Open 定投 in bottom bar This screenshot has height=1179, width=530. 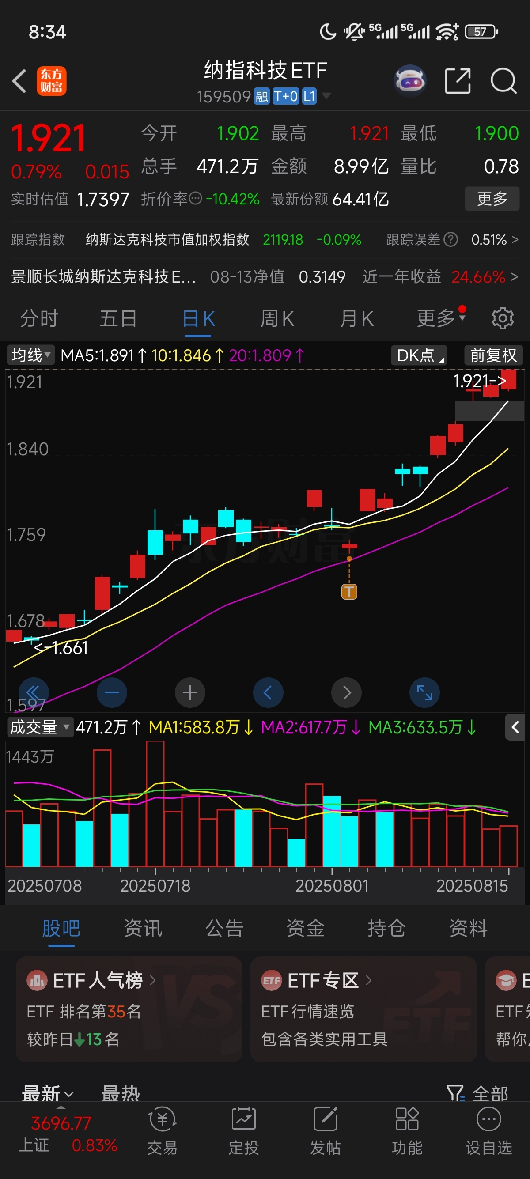(x=244, y=1130)
